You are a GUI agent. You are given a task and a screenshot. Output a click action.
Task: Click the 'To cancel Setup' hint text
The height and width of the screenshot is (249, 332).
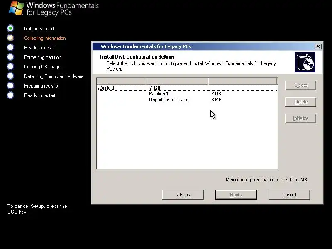point(37,209)
